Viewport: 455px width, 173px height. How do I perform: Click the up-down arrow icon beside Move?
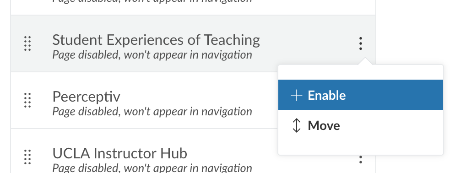[x=297, y=125]
